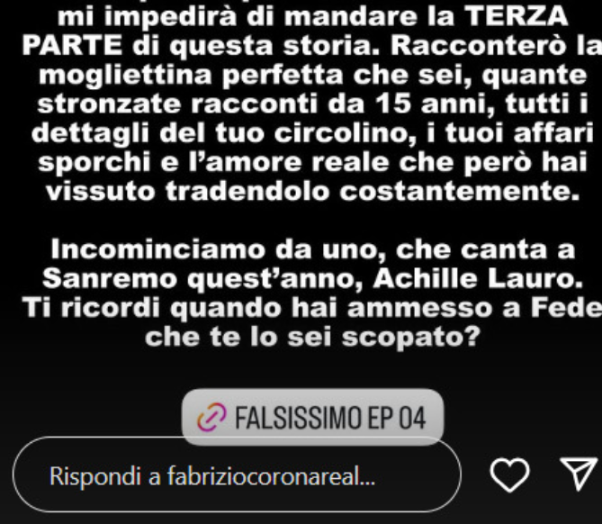This screenshot has width=602, height=524.
Task: Click the 'fabriziocoronareal' username in reply box
Action: tap(271, 476)
